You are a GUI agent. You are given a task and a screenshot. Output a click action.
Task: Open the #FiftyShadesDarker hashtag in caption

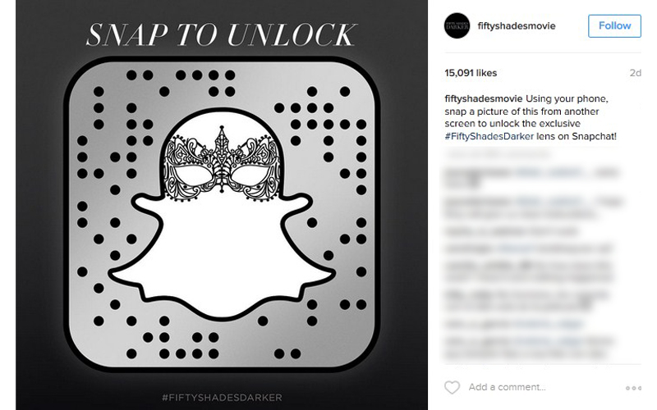pos(489,136)
